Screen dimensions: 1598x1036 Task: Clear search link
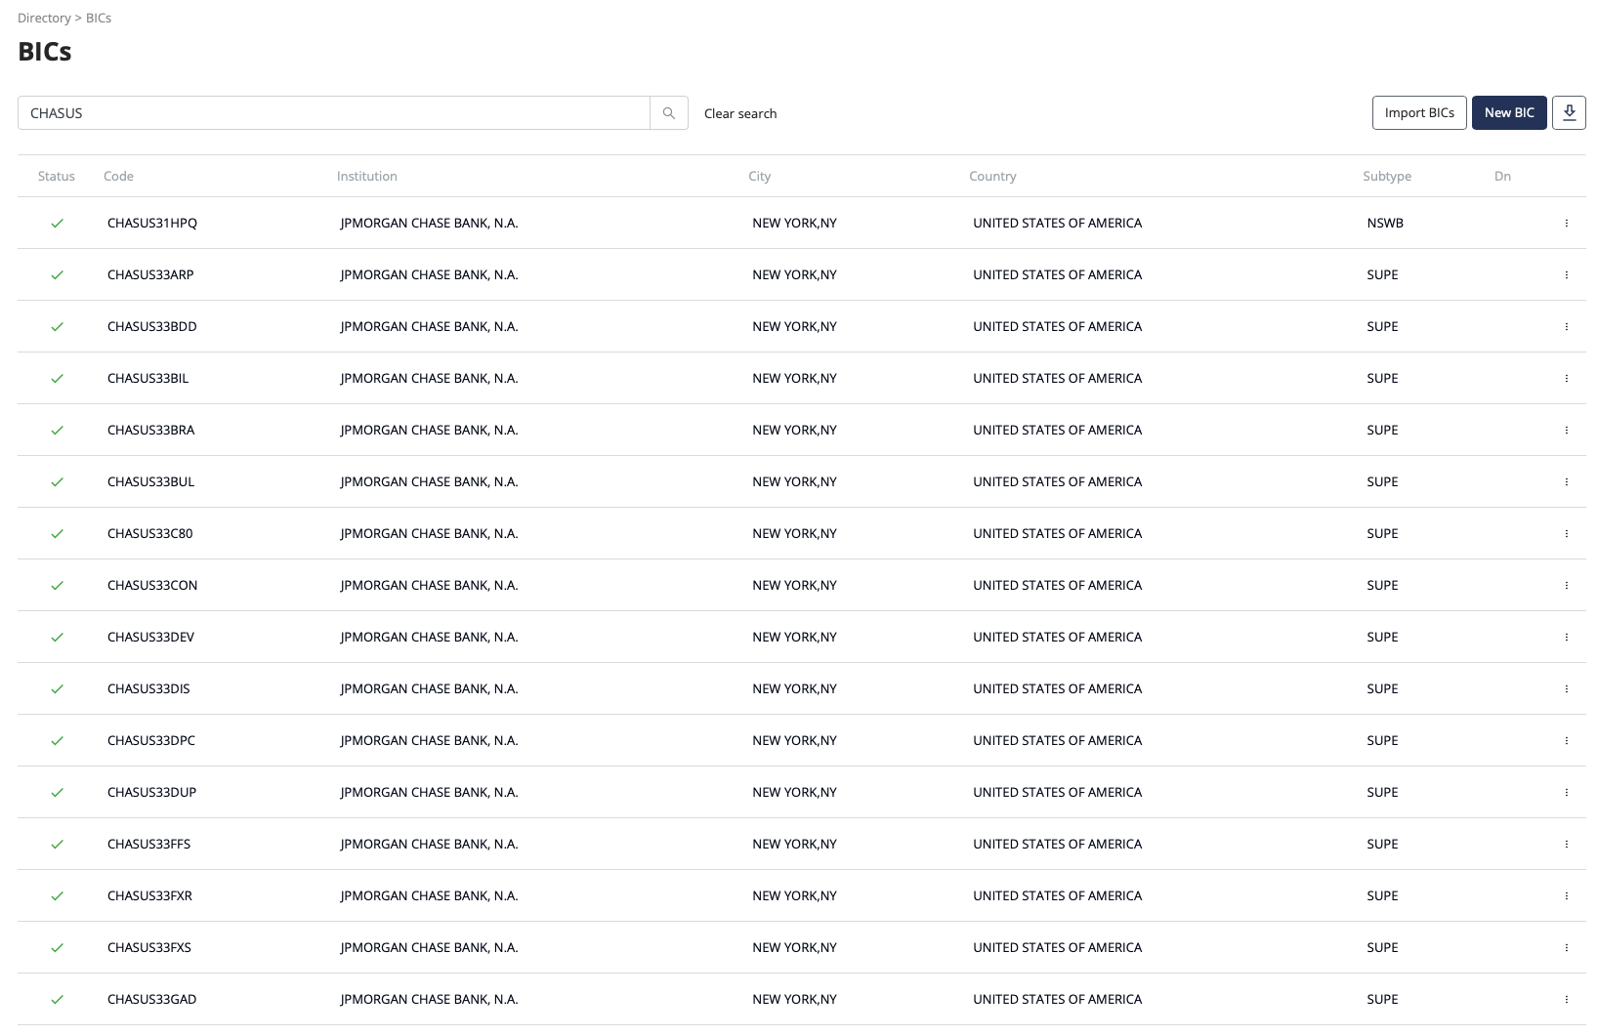[740, 113]
